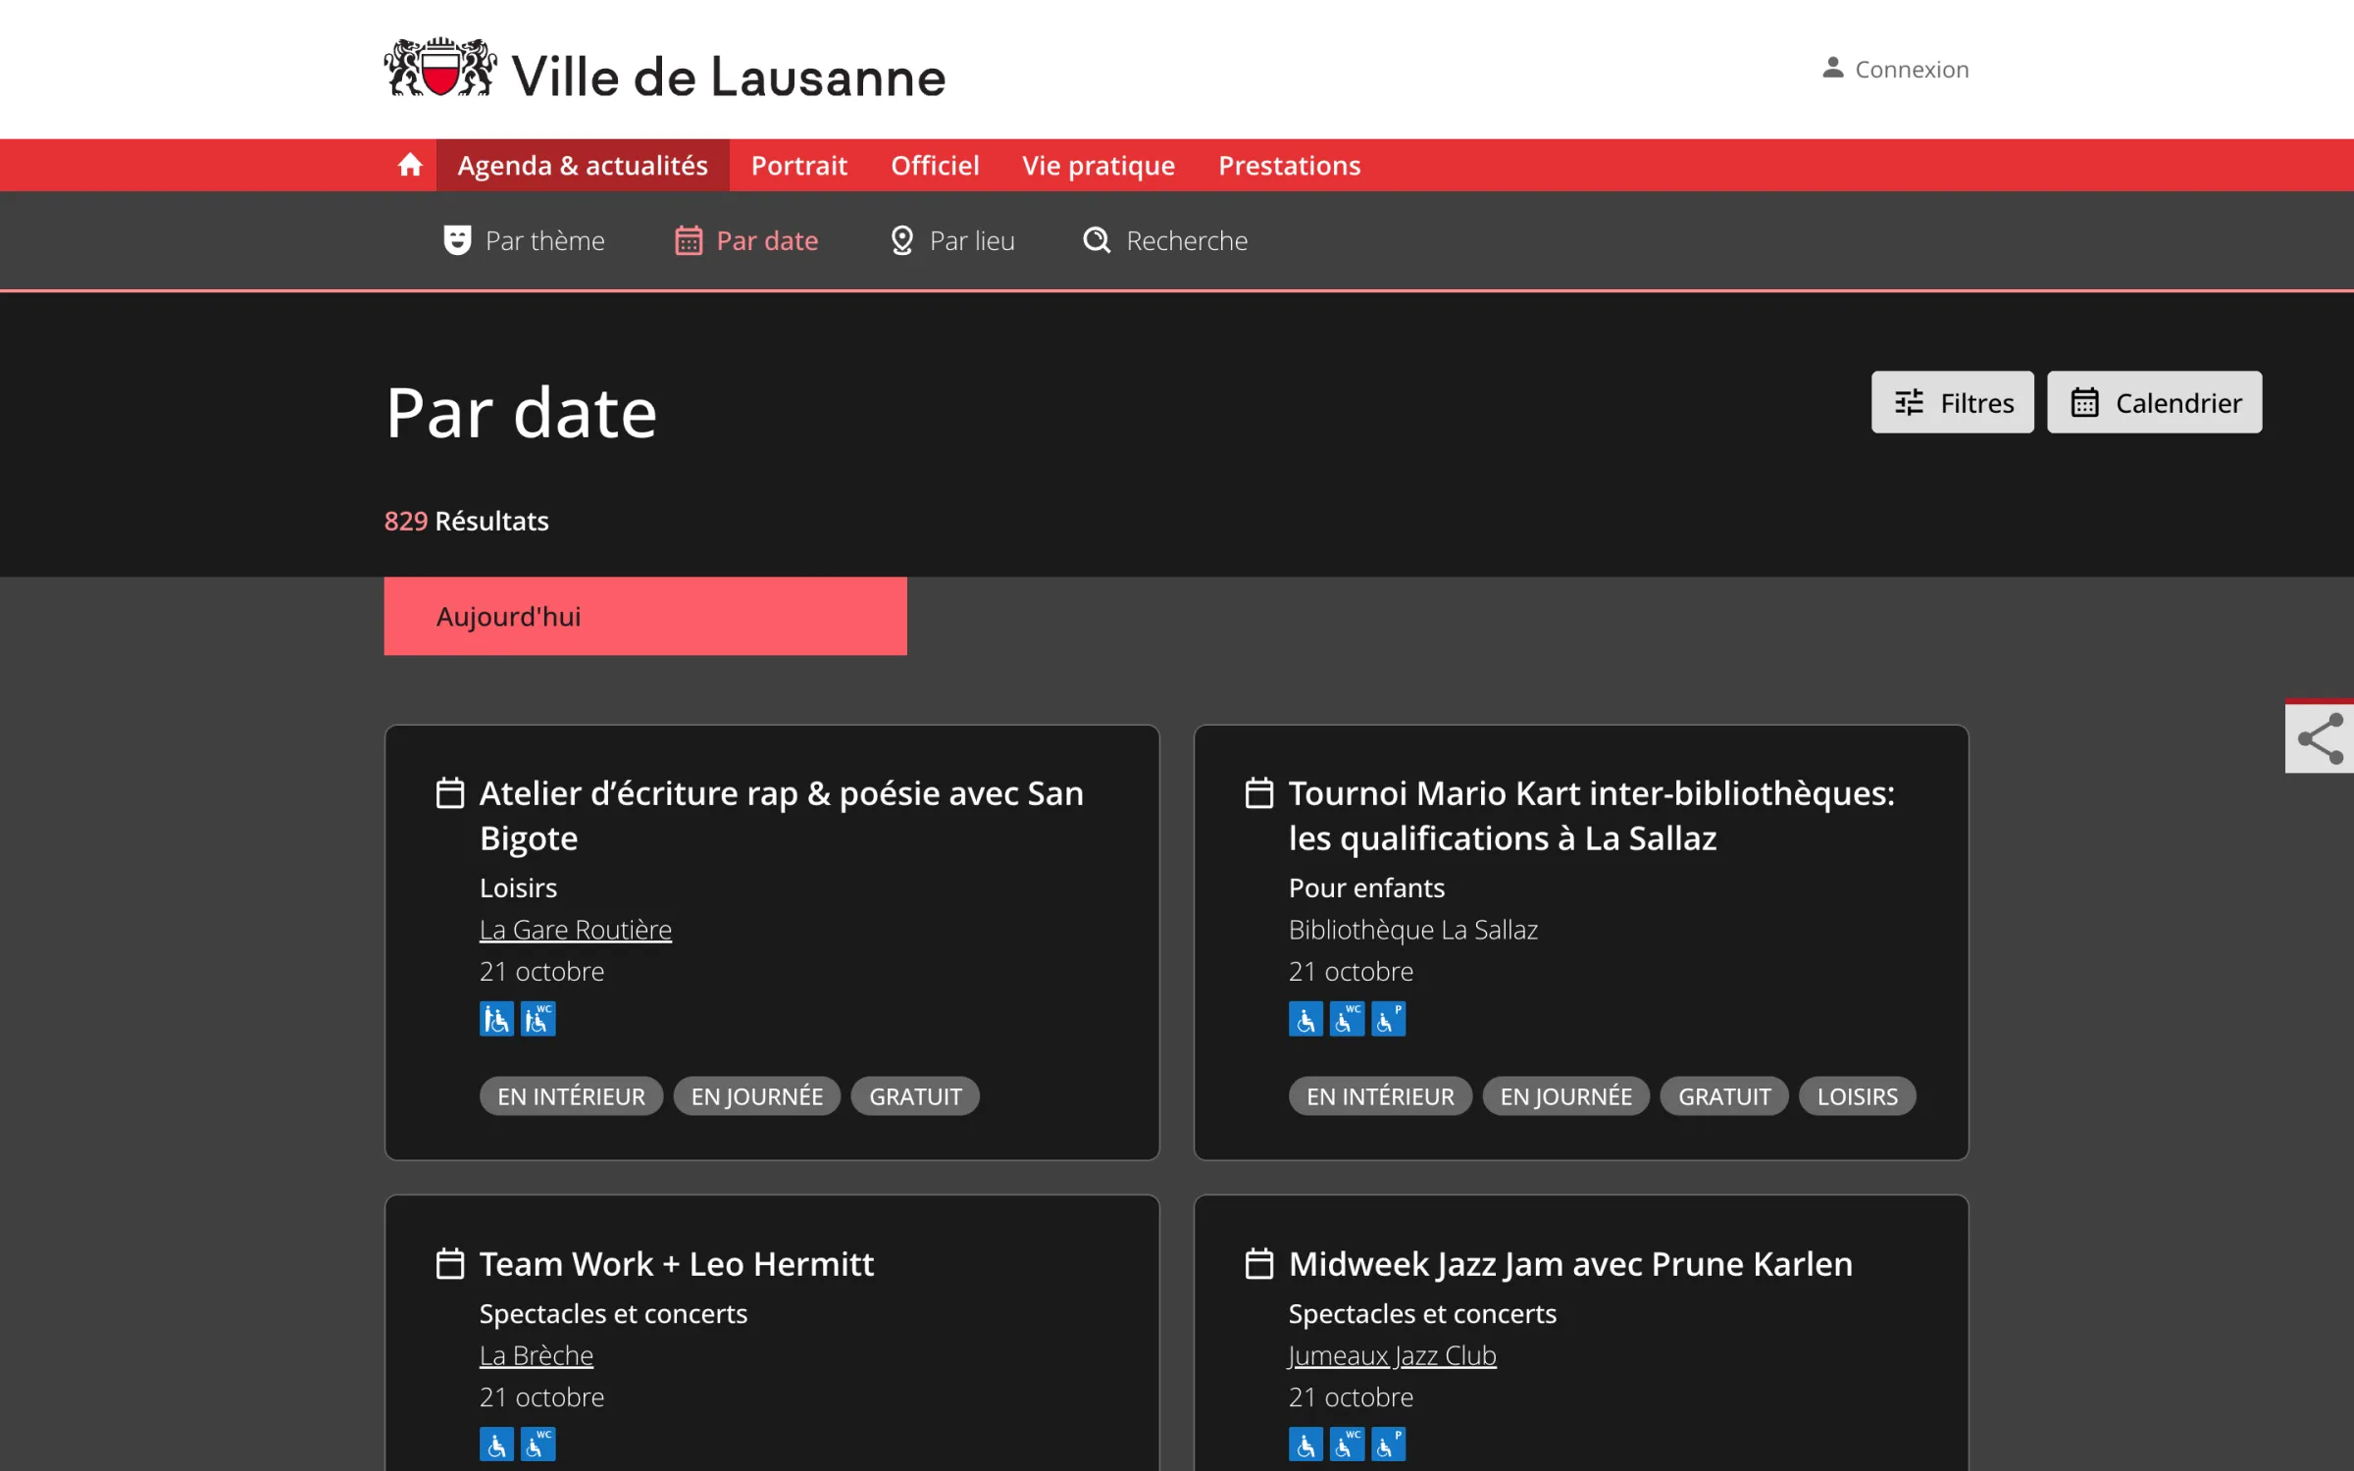Click LOISIRS tag on Mario Kart card
The image size is (2354, 1471).
point(1857,1095)
